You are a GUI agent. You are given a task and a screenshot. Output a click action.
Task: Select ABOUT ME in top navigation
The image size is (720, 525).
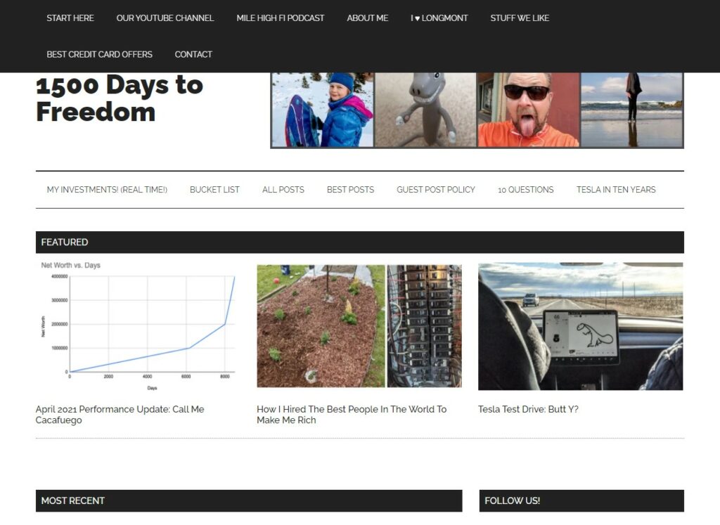[x=367, y=18]
